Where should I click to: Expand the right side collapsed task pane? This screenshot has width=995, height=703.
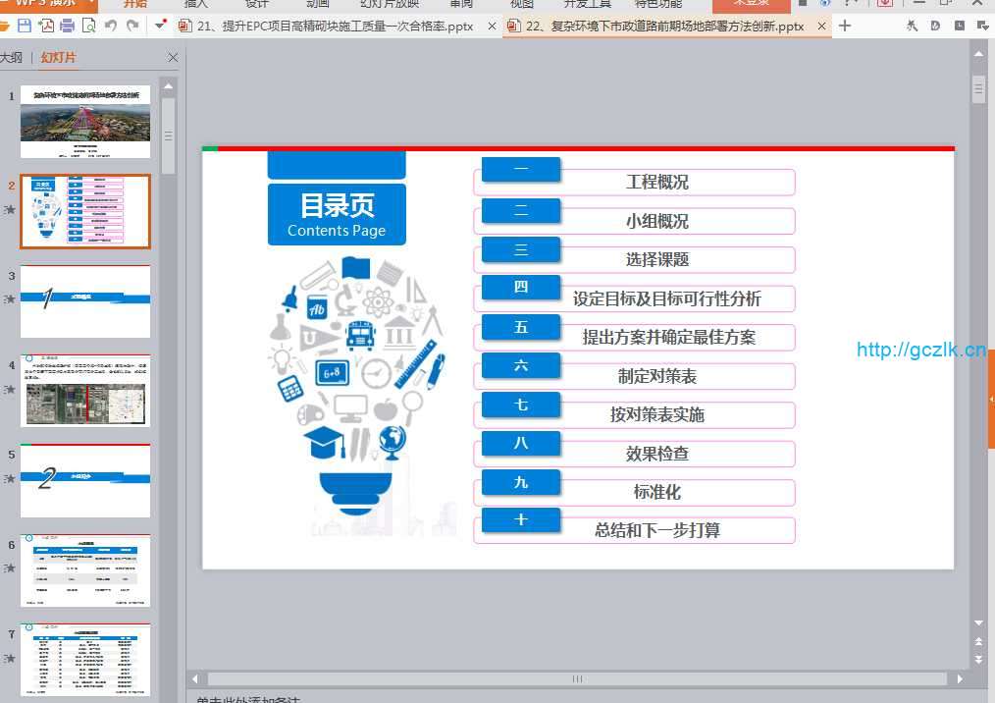coord(991,400)
